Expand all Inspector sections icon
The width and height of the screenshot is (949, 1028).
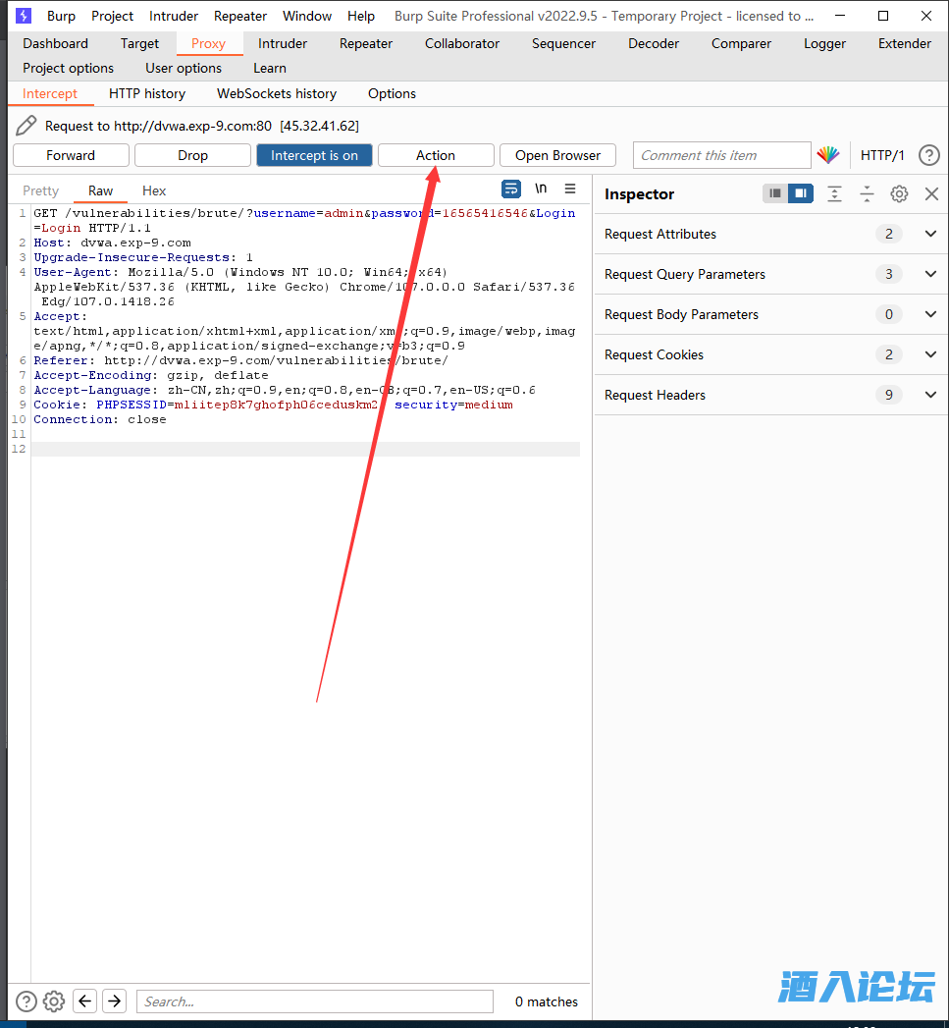coord(834,194)
